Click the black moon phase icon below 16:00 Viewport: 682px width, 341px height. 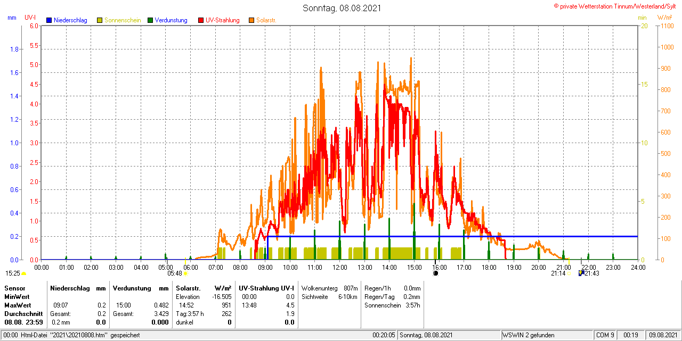tap(436, 273)
